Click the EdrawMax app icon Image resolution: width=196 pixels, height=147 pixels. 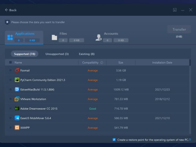17,90
